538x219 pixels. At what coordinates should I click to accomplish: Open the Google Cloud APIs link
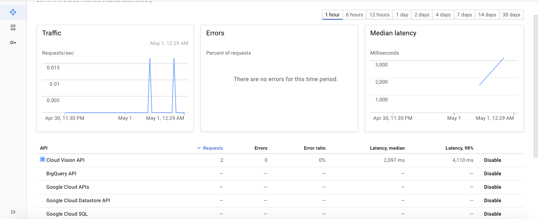coord(68,187)
